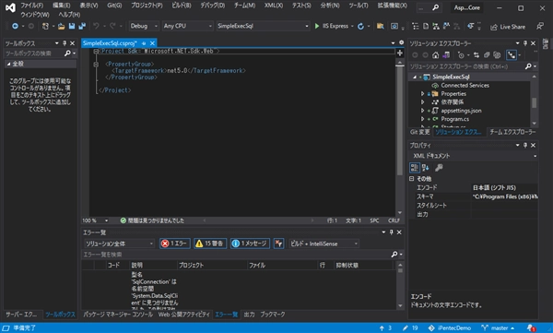Toggle the preview selected items button
This screenshot has width=553, height=333.
coord(511,55)
